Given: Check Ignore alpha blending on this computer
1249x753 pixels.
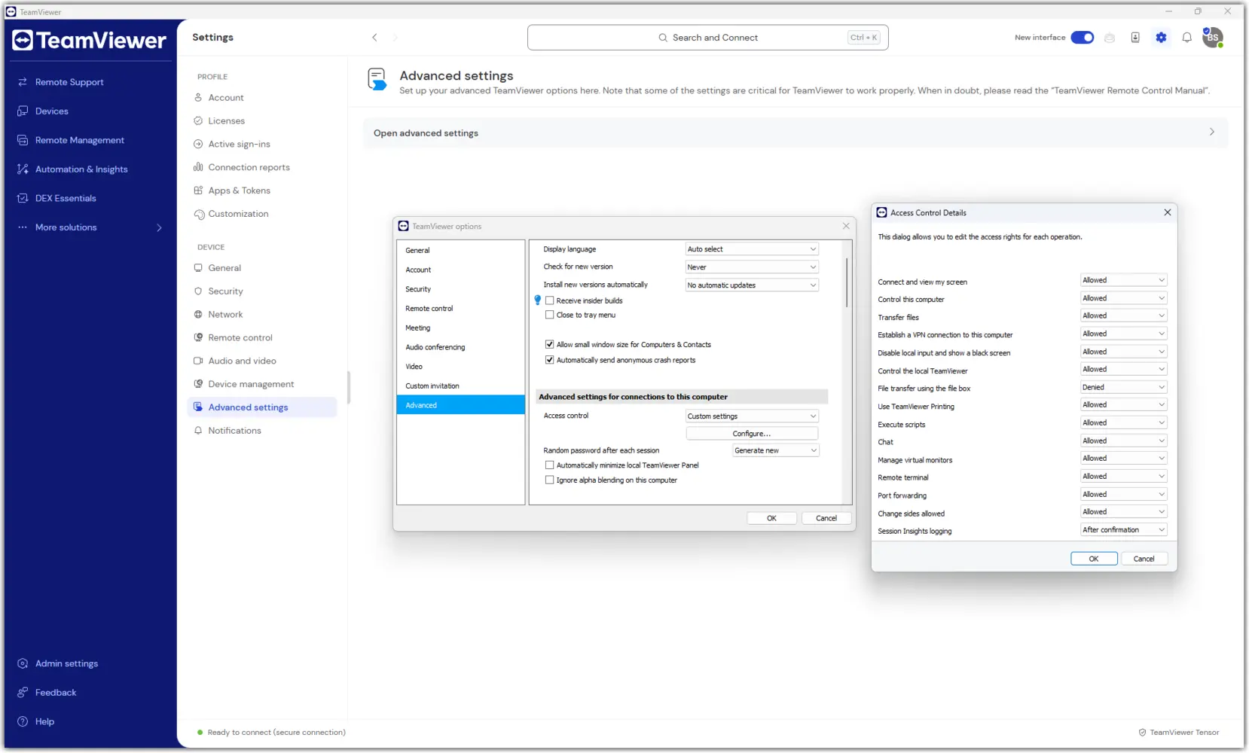Looking at the screenshot, I should tap(549, 480).
